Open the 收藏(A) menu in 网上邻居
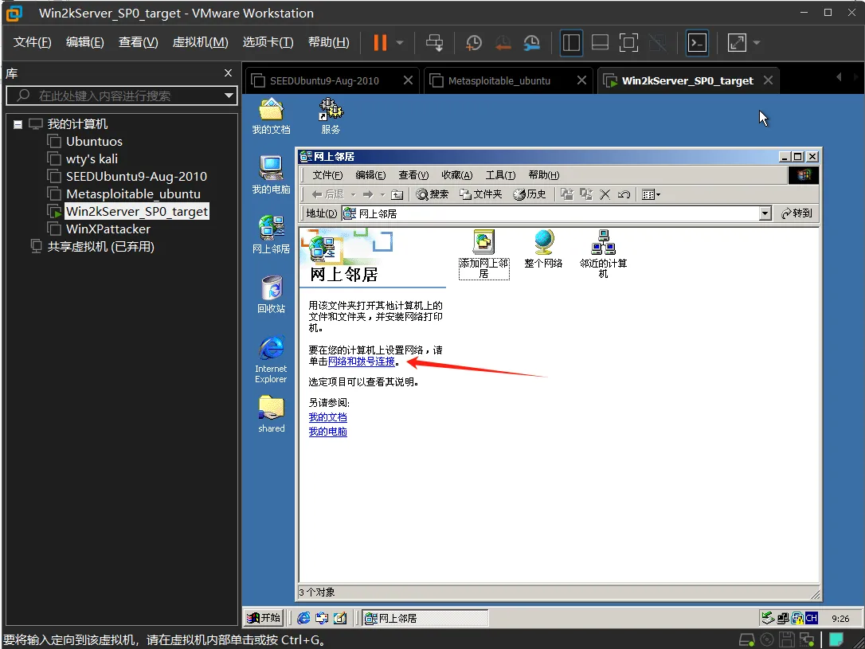 pyautogui.click(x=456, y=175)
